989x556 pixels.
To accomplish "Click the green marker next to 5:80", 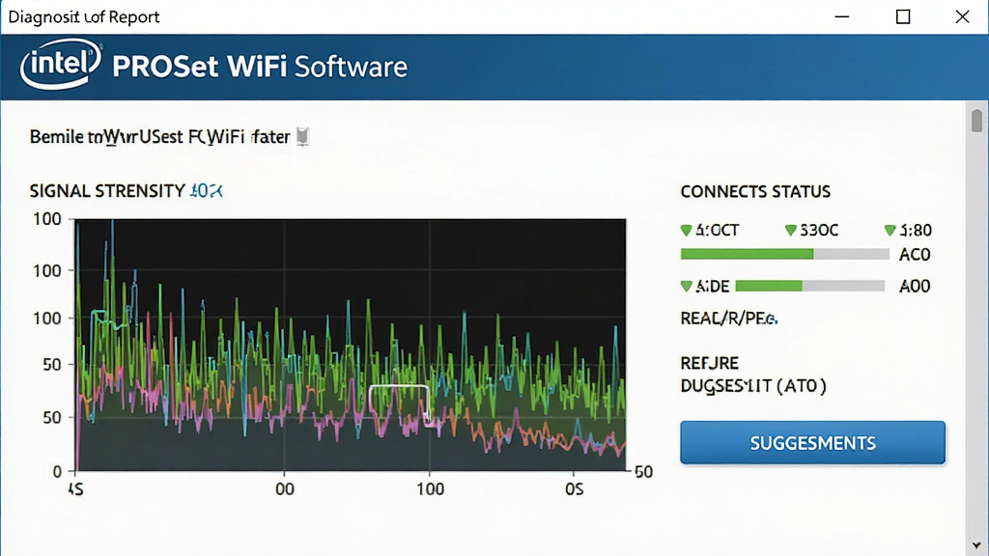I will [x=890, y=231].
